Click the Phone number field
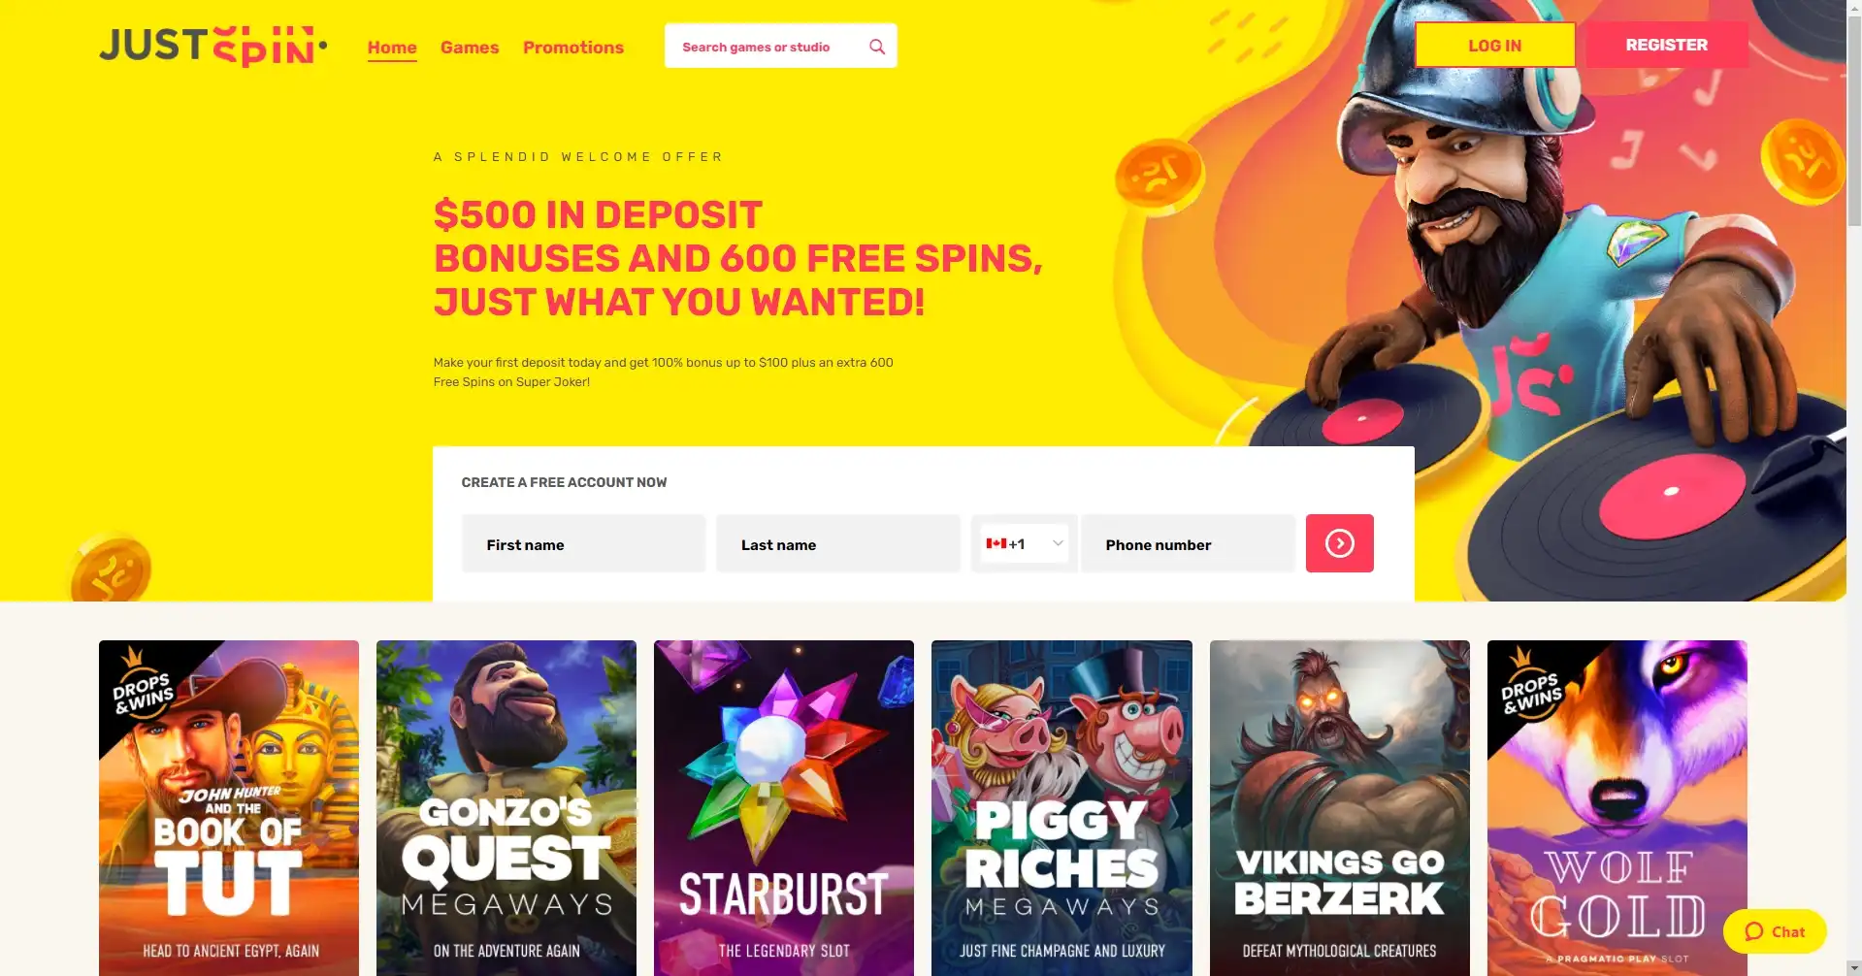The height and width of the screenshot is (976, 1862). [1188, 543]
